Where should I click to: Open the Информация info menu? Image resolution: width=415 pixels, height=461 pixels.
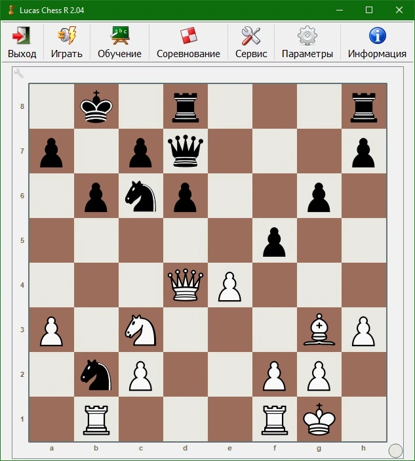point(377,42)
